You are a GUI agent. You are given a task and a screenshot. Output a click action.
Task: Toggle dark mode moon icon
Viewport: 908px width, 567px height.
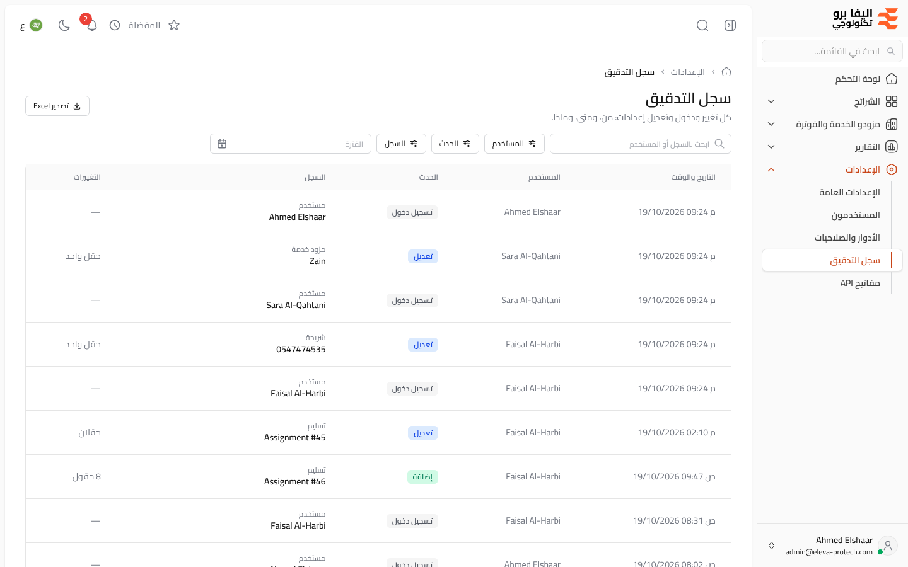[64, 25]
